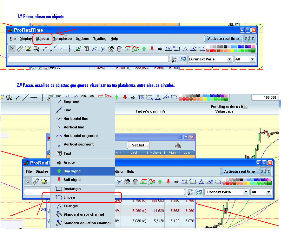This screenshot has width=304, height=241.
Task: Open the File menu in first-step window
Action: [13, 39]
